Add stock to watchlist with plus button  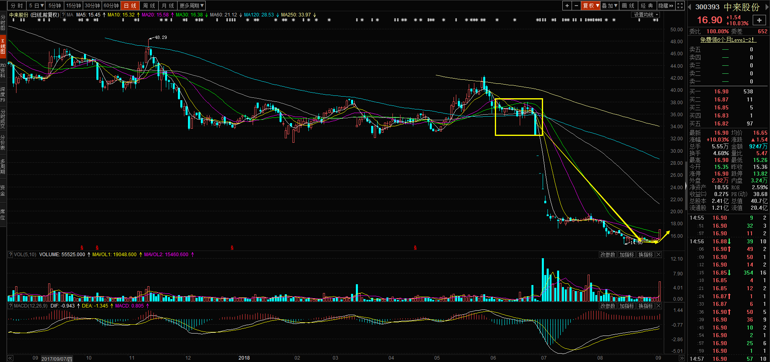(x=759, y=20)
